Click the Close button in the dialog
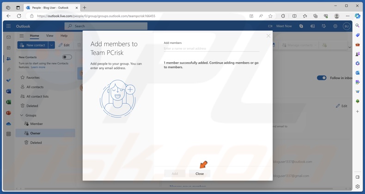Screen dimensions: 365x194 (200, 174)
